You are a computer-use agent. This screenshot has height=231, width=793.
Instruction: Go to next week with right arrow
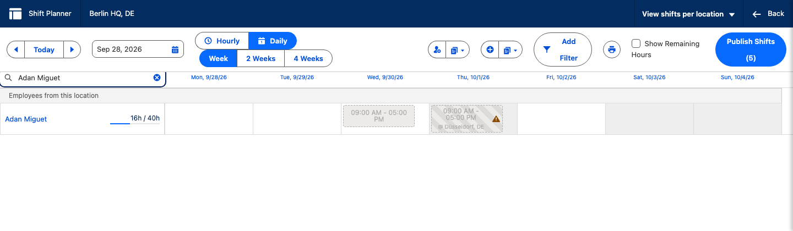pos(73,50)
